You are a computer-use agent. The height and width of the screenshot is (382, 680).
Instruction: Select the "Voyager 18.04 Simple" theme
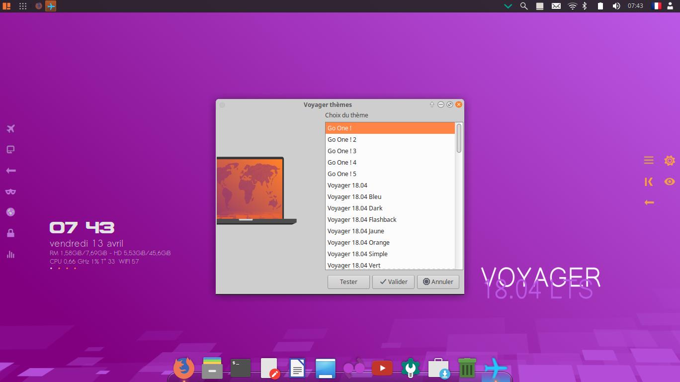[x=390, y=254]
